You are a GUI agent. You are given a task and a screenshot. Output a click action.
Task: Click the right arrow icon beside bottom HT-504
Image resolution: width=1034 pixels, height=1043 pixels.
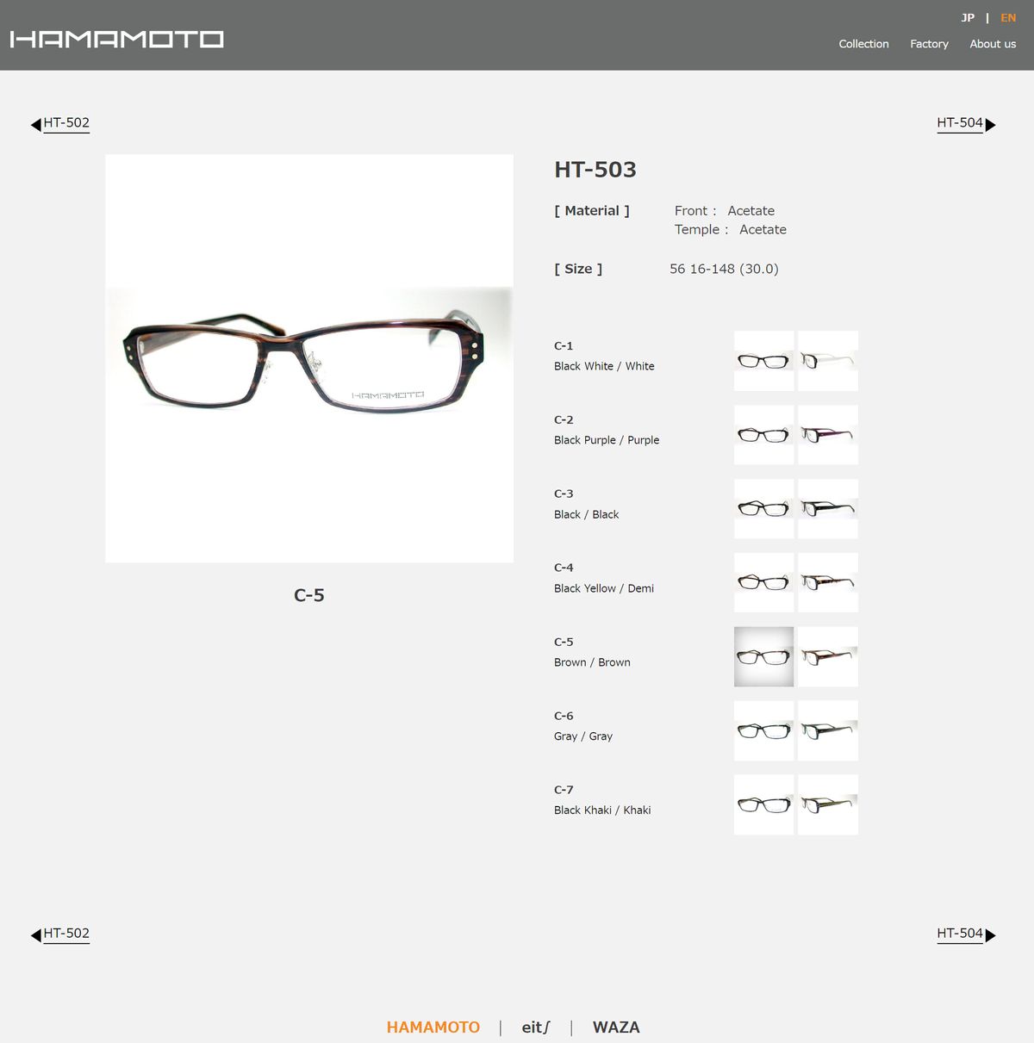[991, 935]
